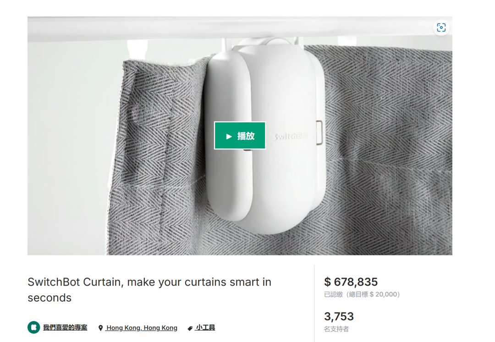Click the word "seconds" in the title

[49, 298]
